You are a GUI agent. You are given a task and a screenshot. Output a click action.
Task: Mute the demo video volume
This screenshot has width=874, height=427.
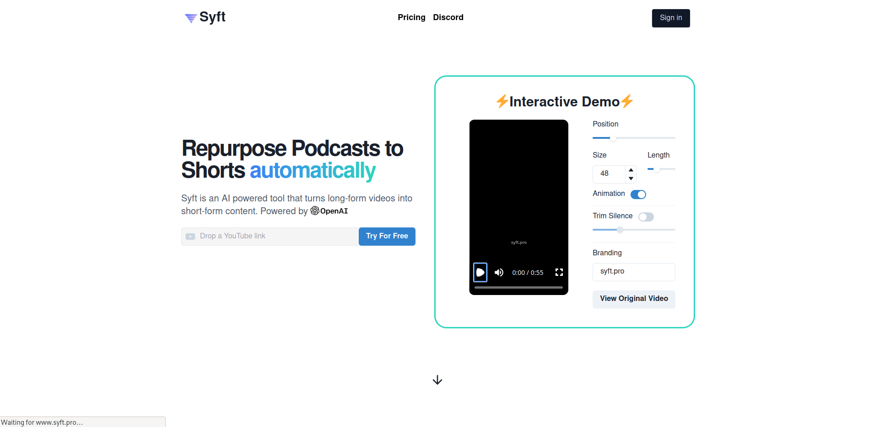pyautogui.click(x=499, y=273)
